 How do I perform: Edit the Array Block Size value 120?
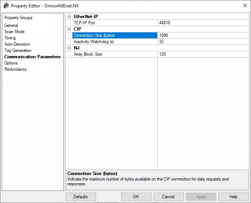coord(203,54)
